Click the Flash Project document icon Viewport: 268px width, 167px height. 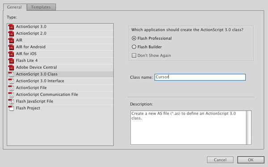11,108
